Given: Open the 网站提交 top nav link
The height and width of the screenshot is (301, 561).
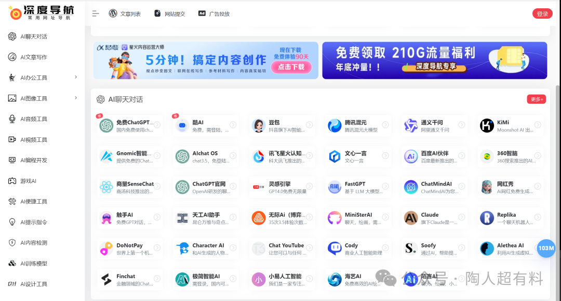Looking at the screenshot, I should point(169,14).
